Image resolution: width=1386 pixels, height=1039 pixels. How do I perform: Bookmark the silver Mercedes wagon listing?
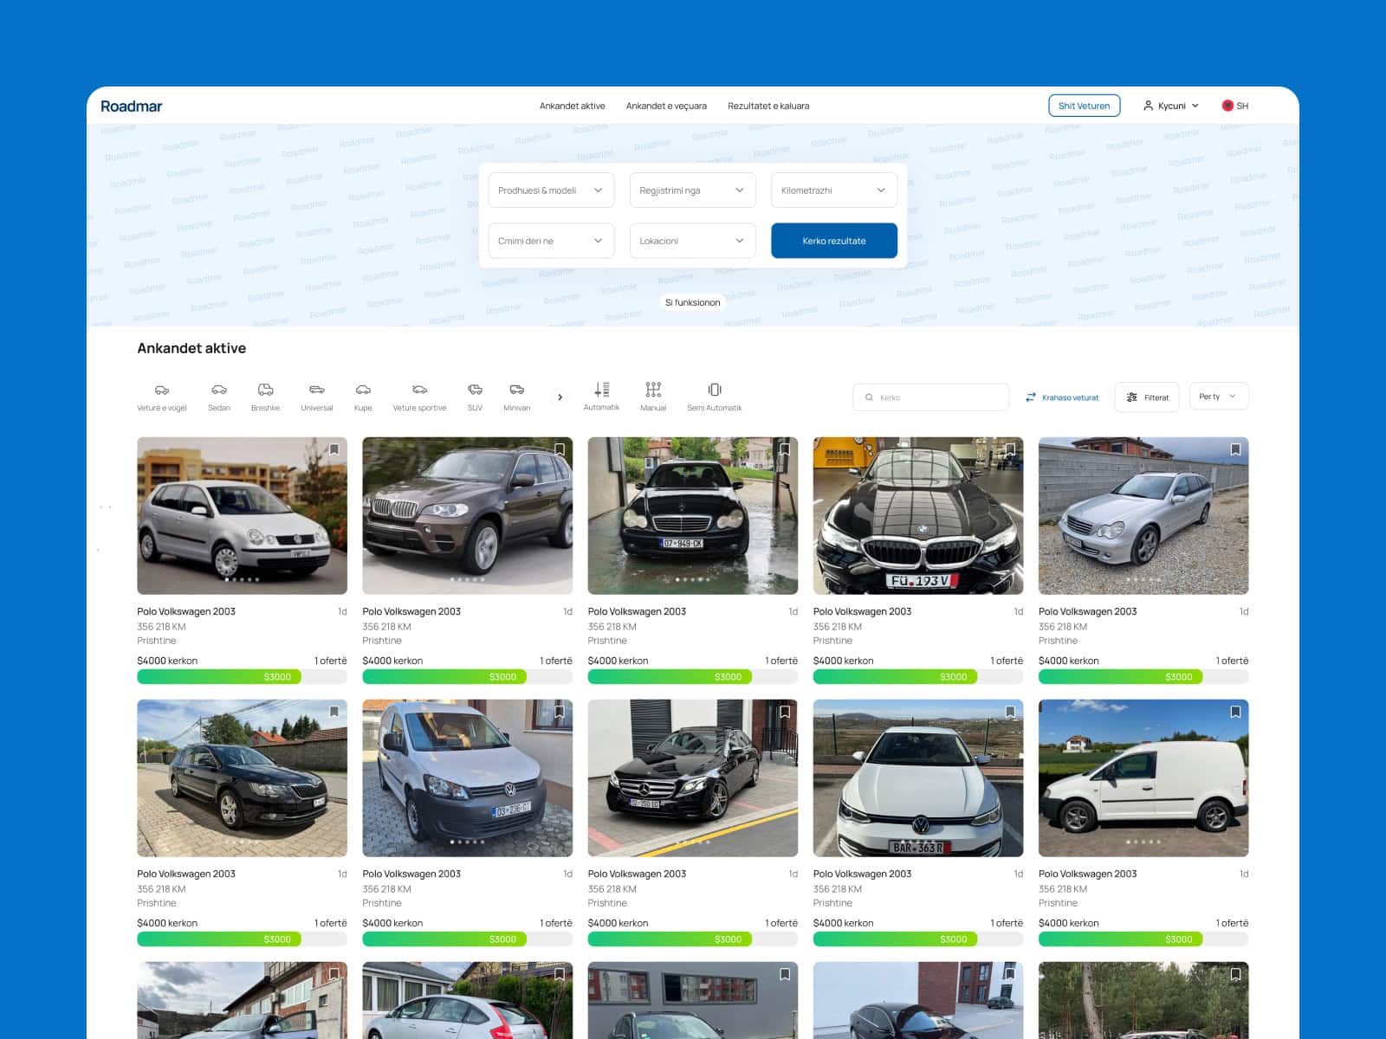coord(1235,449)
